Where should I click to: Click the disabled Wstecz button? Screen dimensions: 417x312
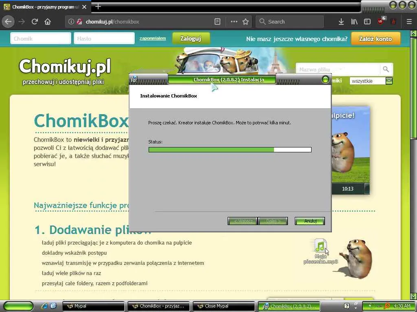point(243,221)
